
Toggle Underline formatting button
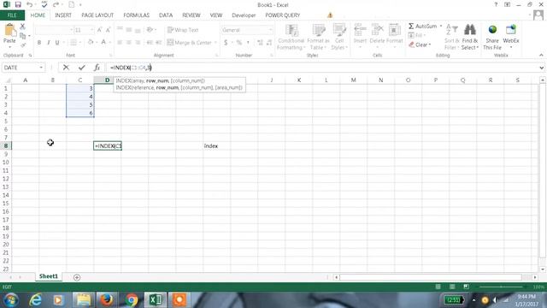57,42
